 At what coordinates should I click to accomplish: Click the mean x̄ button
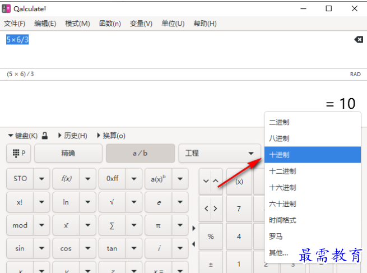click(66, 225)
